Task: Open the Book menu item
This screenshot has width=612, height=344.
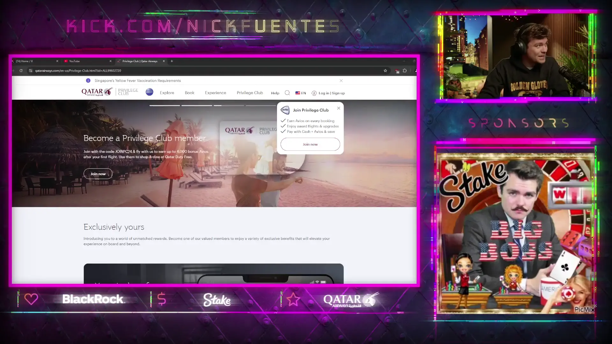Action: pyautogui.click(x=189, y=93)
